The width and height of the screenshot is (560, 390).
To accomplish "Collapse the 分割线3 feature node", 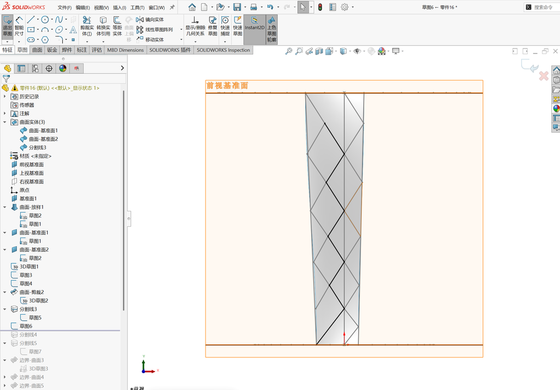I will click(4, 309).
